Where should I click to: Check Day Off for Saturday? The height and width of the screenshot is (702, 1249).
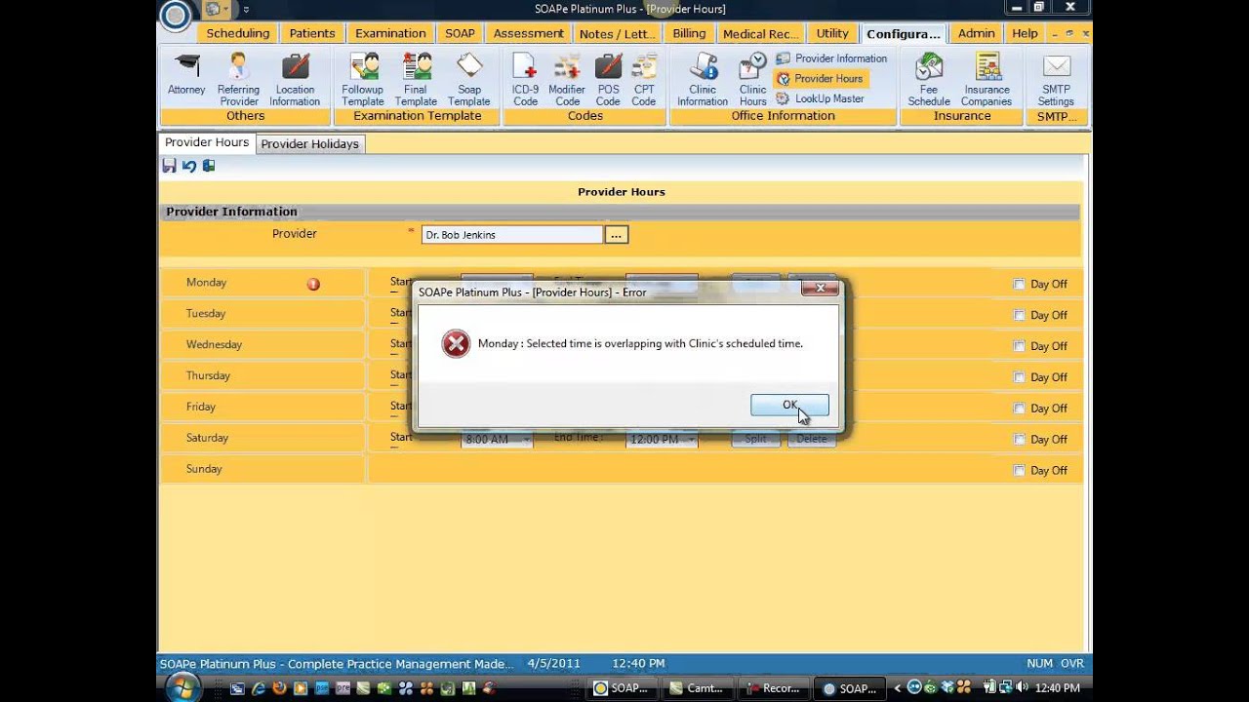click(1020, 440)
